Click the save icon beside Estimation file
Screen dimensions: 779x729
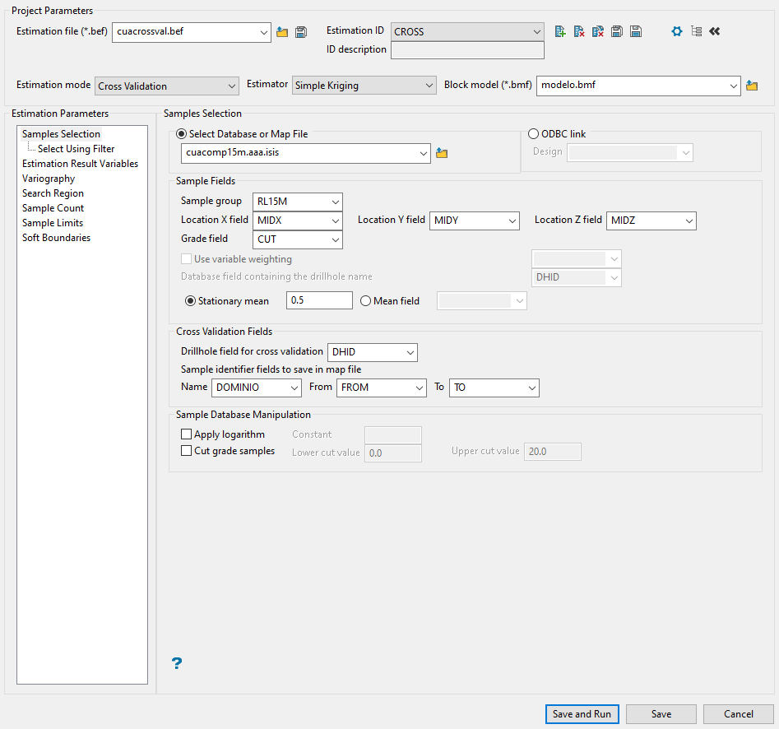(301, 32)
